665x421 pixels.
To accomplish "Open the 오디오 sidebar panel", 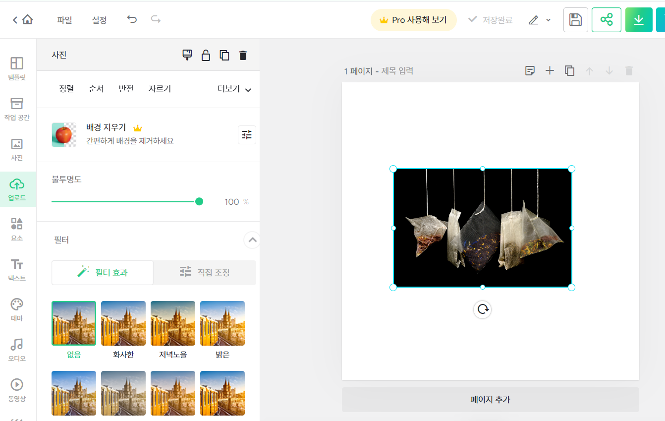I will click(17, 350).
